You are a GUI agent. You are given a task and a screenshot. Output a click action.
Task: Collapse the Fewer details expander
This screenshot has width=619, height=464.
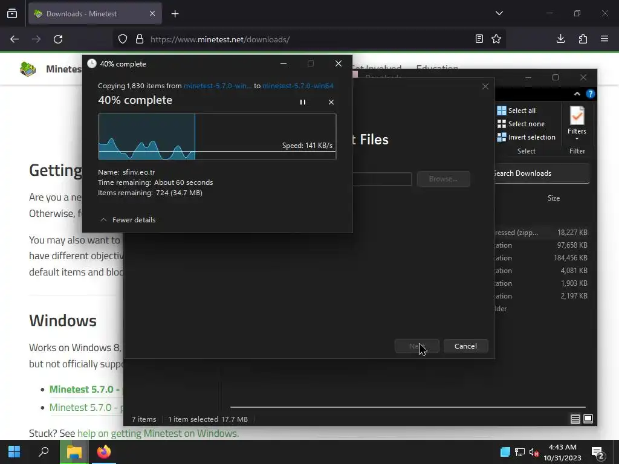pyautogui.click(x=128, y=220)
